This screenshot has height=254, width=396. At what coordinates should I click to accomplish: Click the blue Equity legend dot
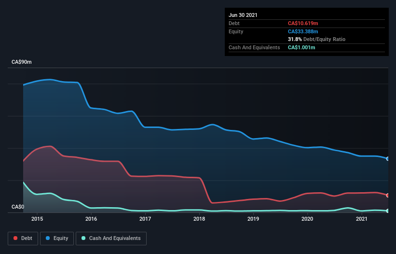(48, 238)
